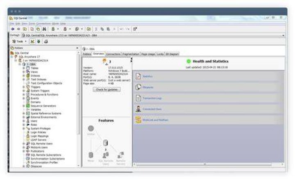The height and width of the screenshot is (180, 295).
Task: Switch to the Connections tab
Action: tap(113, 54)
